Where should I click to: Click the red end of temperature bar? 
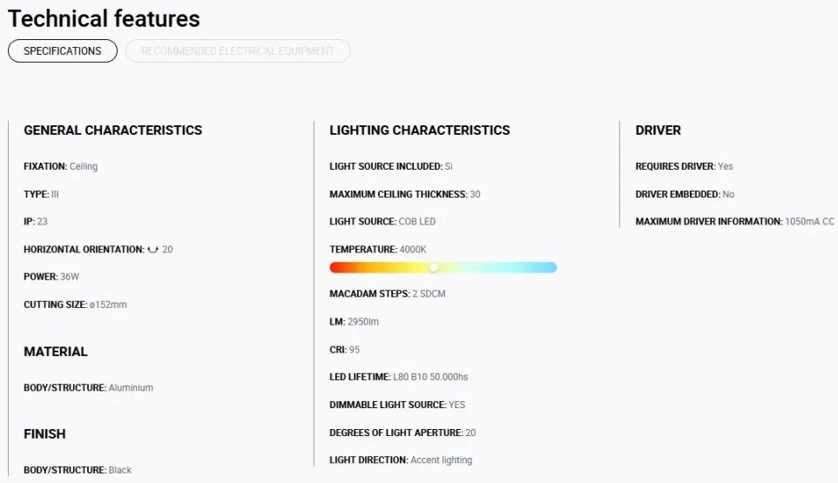coord(337,267)
